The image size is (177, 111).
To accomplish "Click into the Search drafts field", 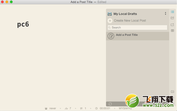I will tap(137, 28).
